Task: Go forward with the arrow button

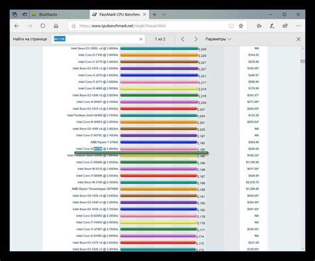Action: click(x=29, y=26)
